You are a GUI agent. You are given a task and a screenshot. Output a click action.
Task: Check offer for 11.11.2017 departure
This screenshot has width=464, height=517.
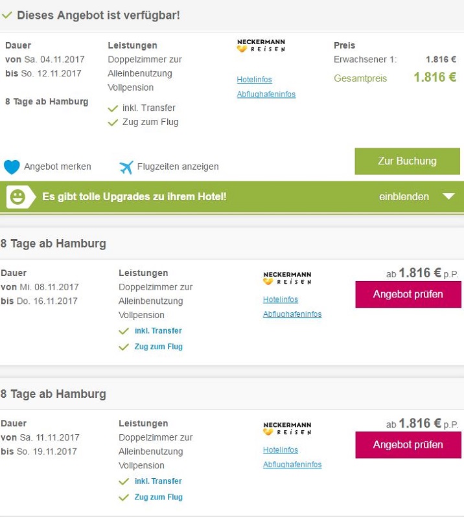(x=408, y=444)
